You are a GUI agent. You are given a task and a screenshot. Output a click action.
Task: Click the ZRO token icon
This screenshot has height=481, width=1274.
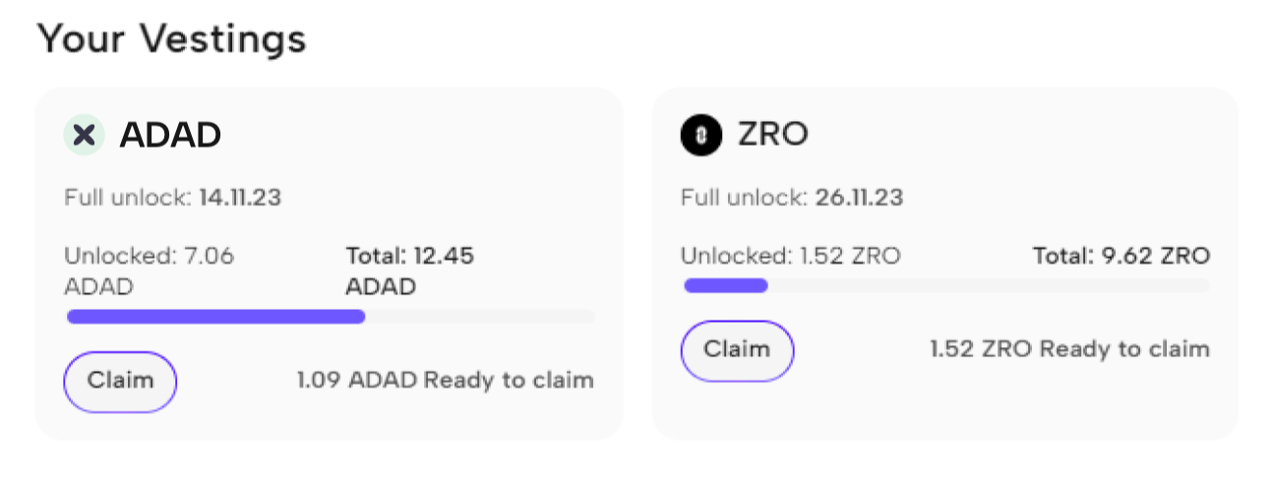700,136
